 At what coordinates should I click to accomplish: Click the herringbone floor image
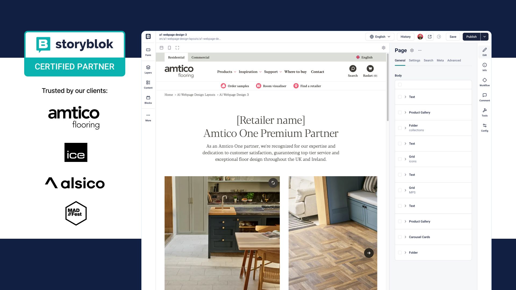[333, 233]
